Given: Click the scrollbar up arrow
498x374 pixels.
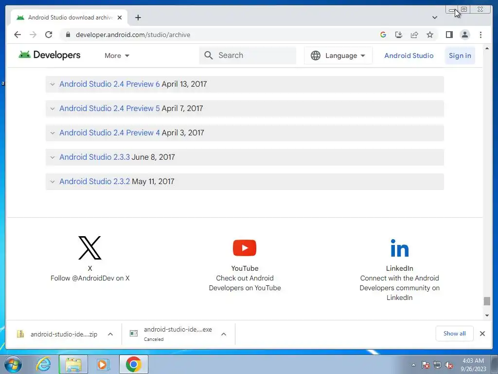Looking at the screenshot, I should point(487,49).
